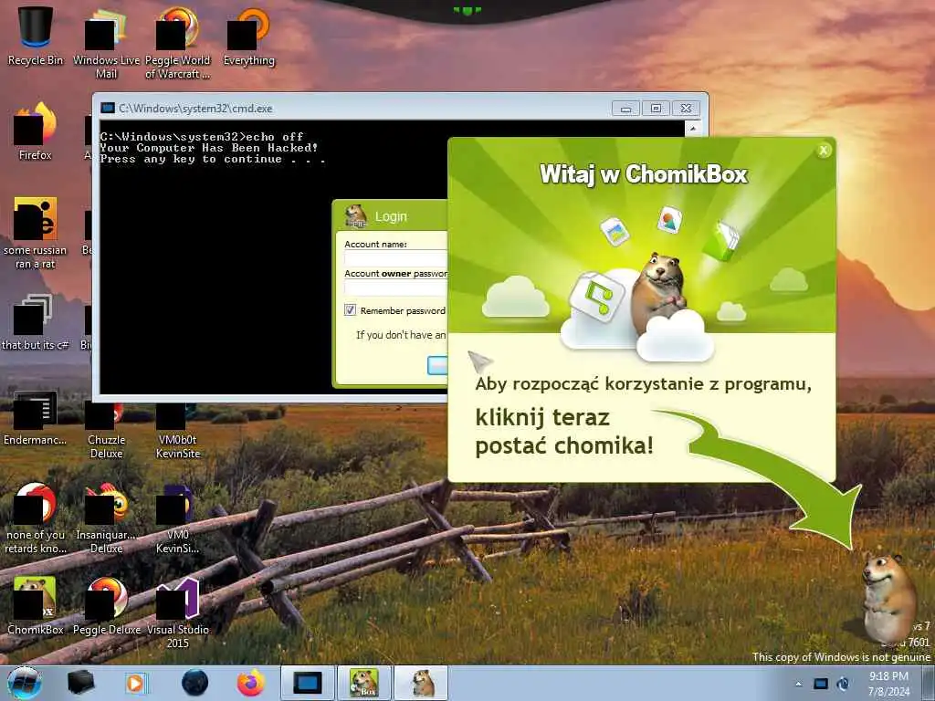Select the Firefox desktop icon
The height and width of the screenshot is (701, 935).
pyautogui.click(x=36, y=131)
